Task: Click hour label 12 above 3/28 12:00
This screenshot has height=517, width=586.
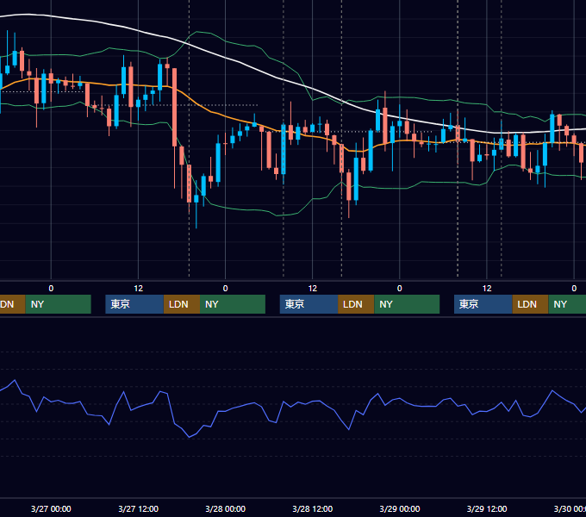Action: coord(313,289)
